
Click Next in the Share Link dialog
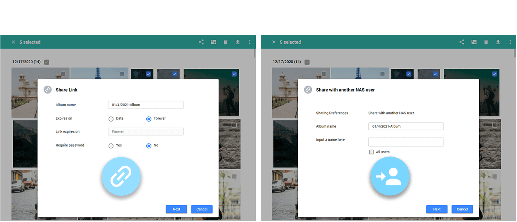point(176,209)
